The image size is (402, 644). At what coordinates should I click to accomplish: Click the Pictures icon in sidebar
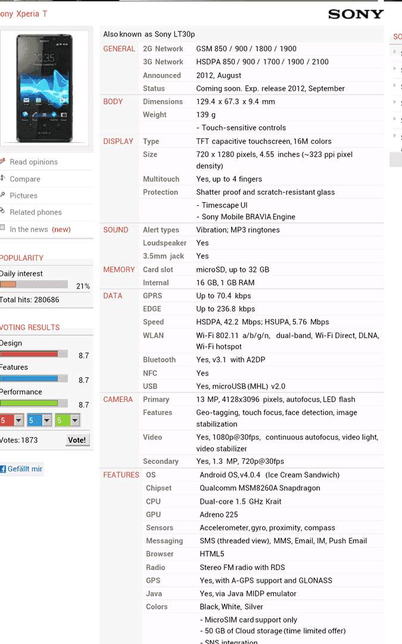(2, 195)
